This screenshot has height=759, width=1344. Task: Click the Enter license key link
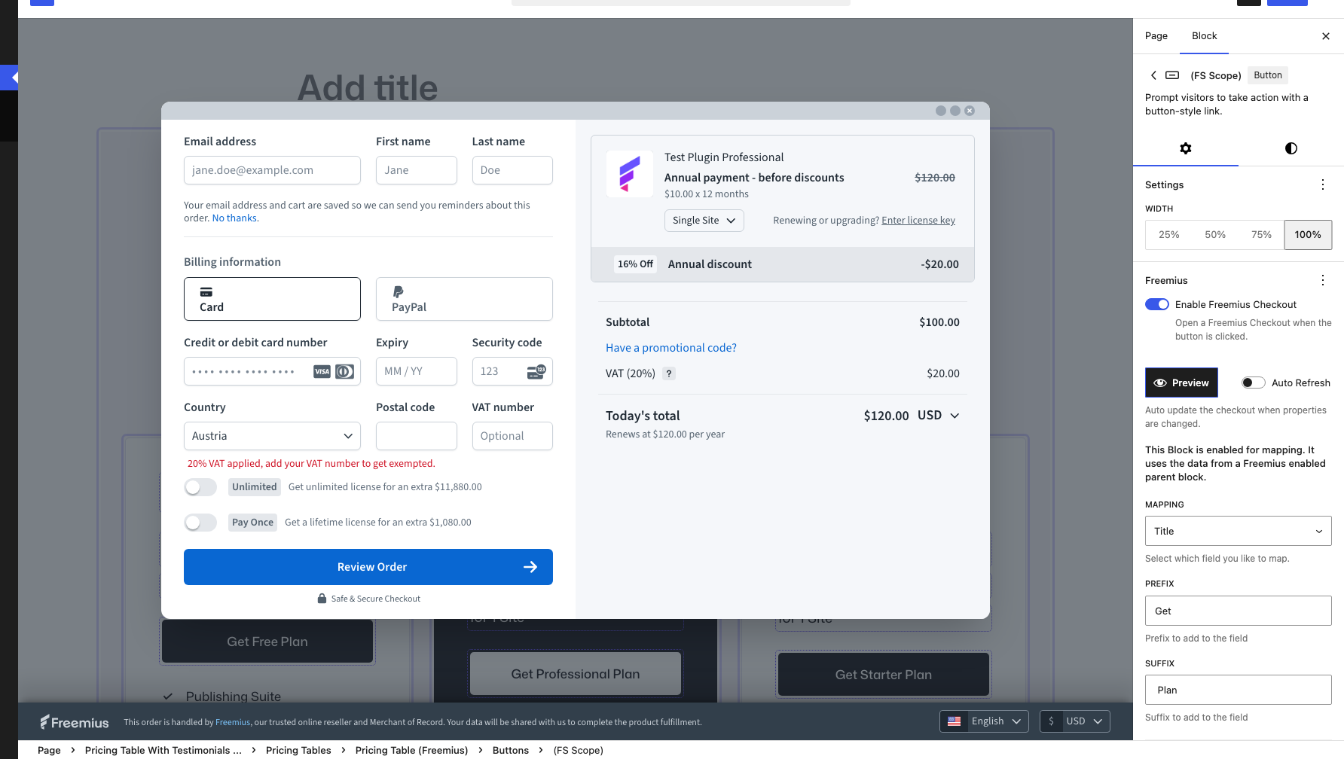(918, 221)
